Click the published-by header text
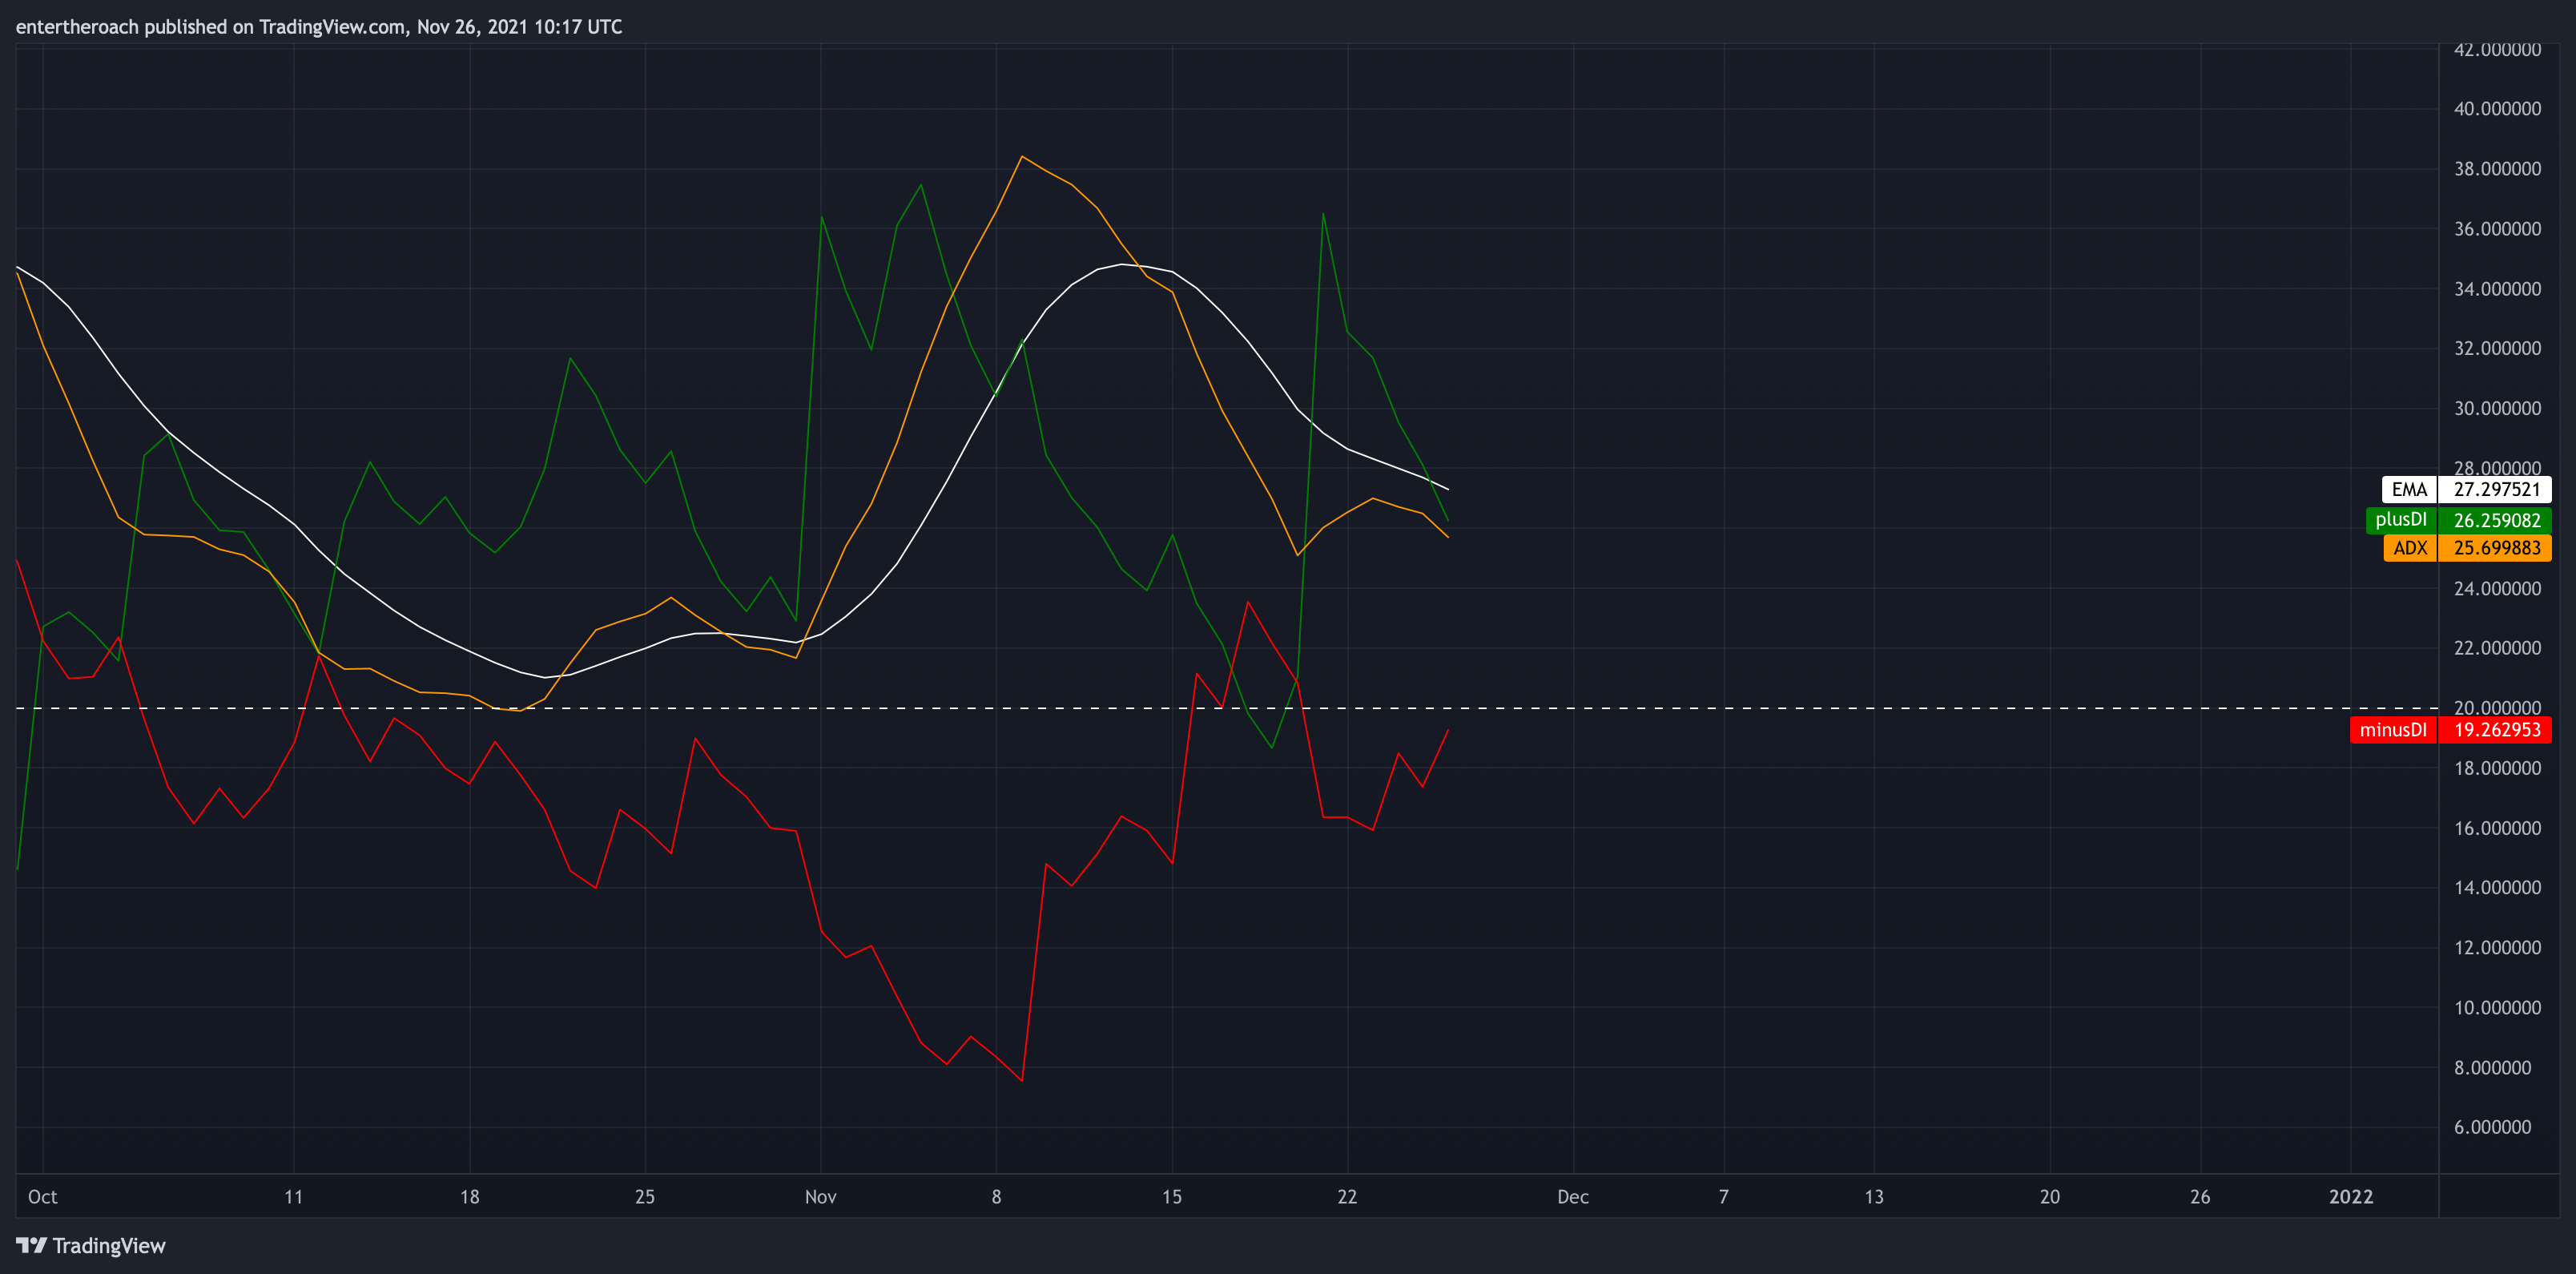This screenshot has width=2576, height=1274. point(319,27)
